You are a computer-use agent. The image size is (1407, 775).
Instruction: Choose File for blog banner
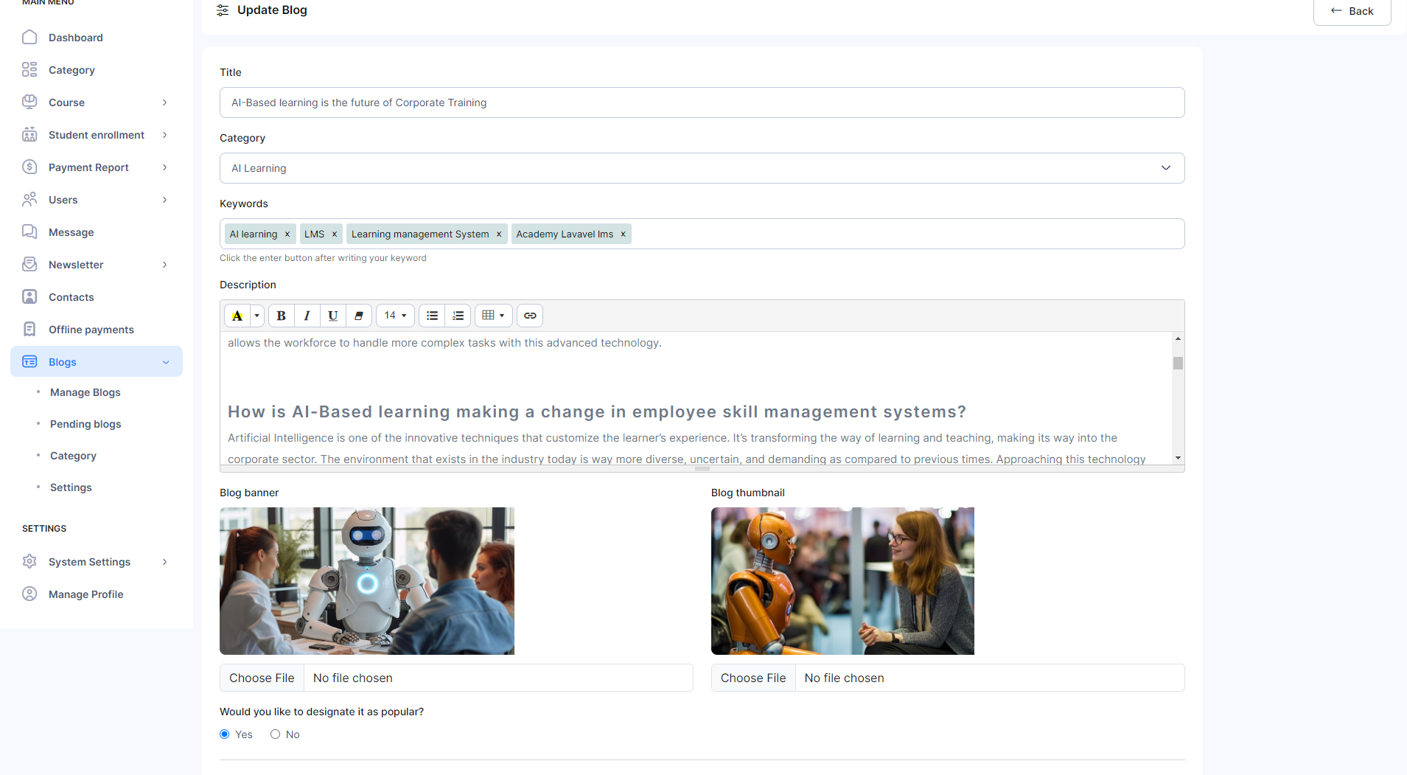pyautogui.click(x=262, y=678)
